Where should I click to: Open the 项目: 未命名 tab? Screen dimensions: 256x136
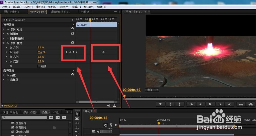pos(10,112)
